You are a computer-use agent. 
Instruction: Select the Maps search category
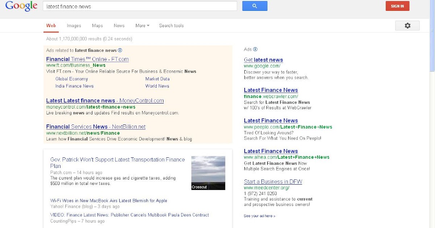click(x=97, y=25)
